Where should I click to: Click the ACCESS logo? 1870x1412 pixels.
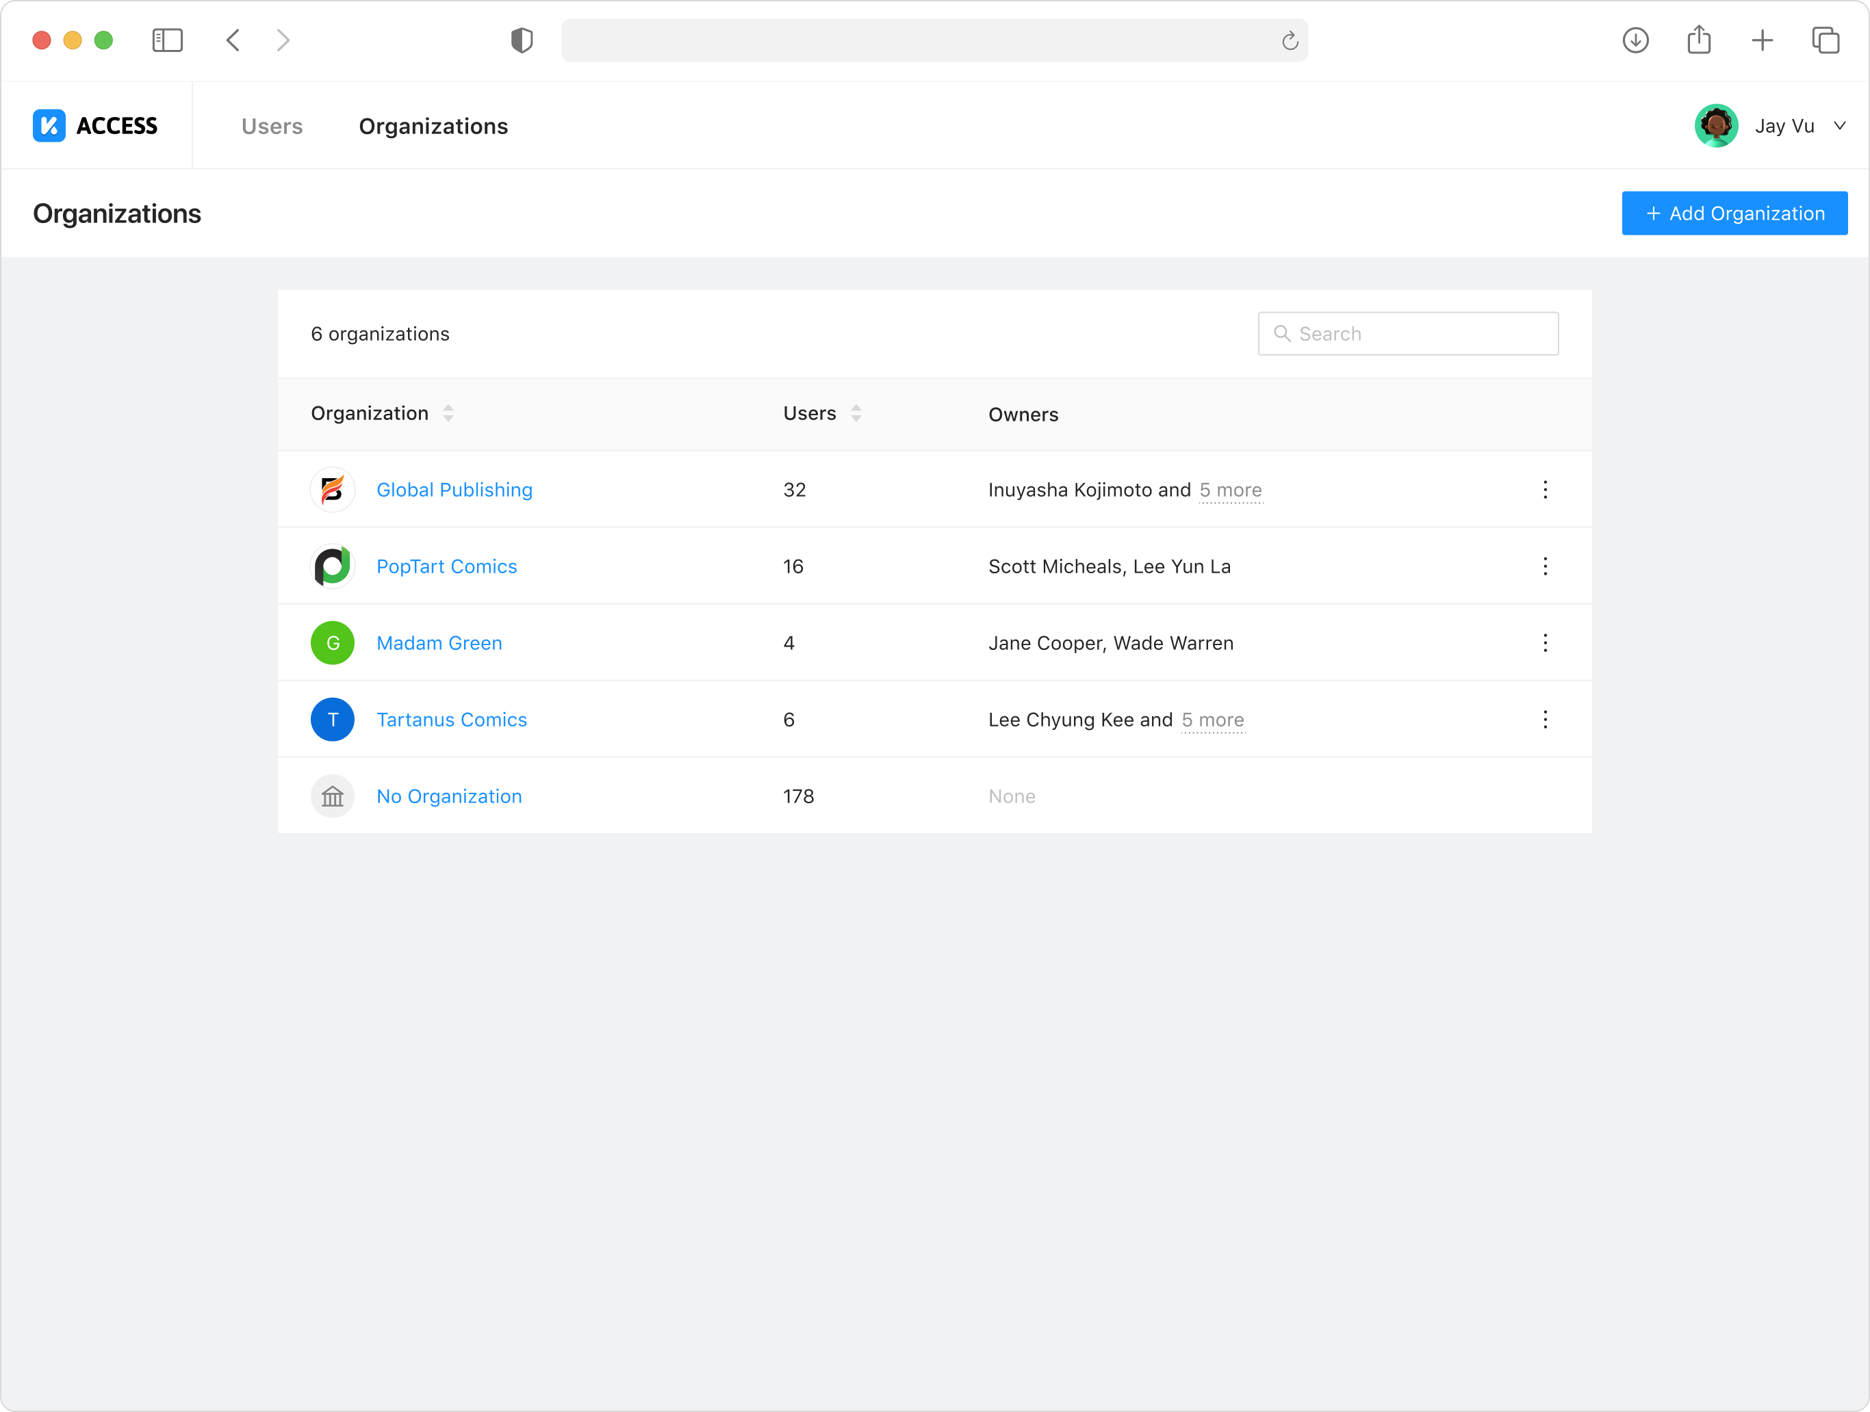coord(96,126)
